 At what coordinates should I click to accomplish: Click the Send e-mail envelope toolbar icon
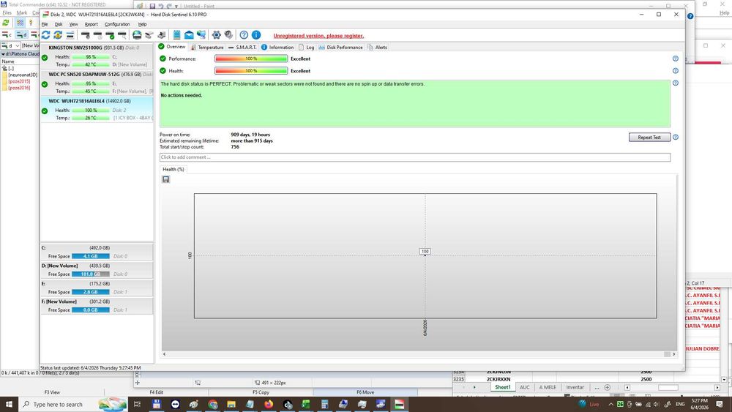click(189, 35)
